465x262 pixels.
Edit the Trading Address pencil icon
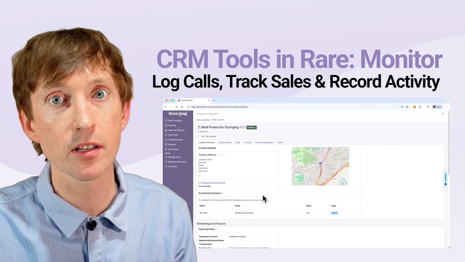tap(219, 155)
